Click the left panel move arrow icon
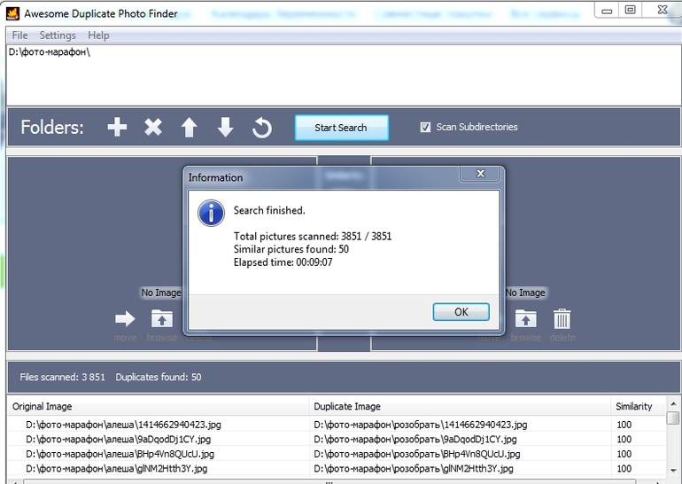 click(125, 318)
